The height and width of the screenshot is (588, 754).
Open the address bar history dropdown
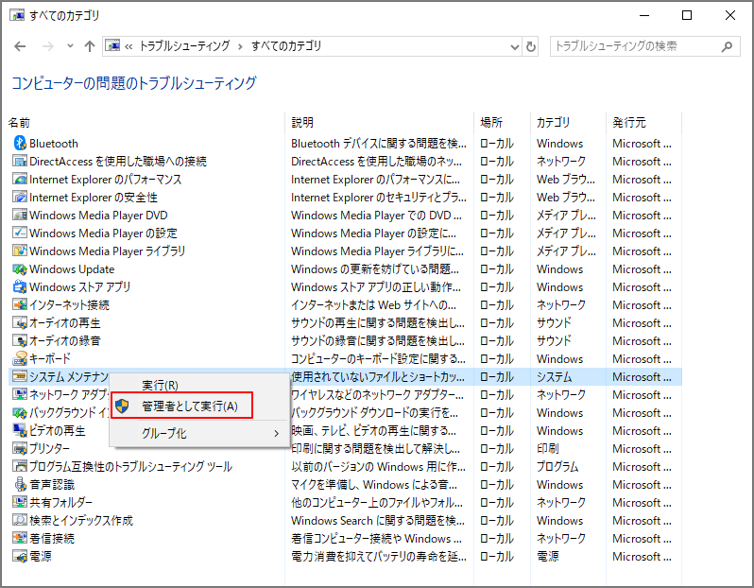[515, 46]
